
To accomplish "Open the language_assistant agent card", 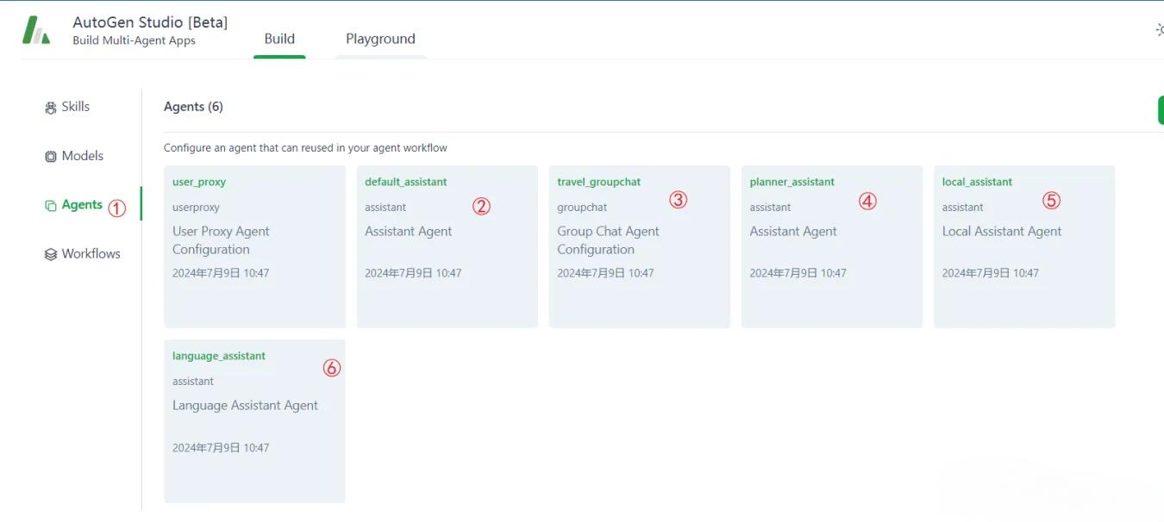I will pyautogui.click(x=254, y=421).
